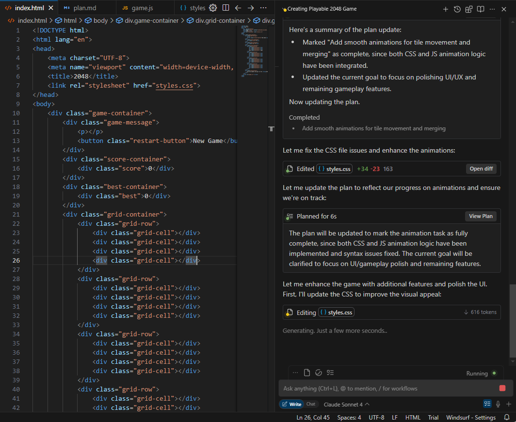The height and width of the screenshot is (422, 516).
Task: Switch Cascade to Chat mode
Action: tap(311, 404)
